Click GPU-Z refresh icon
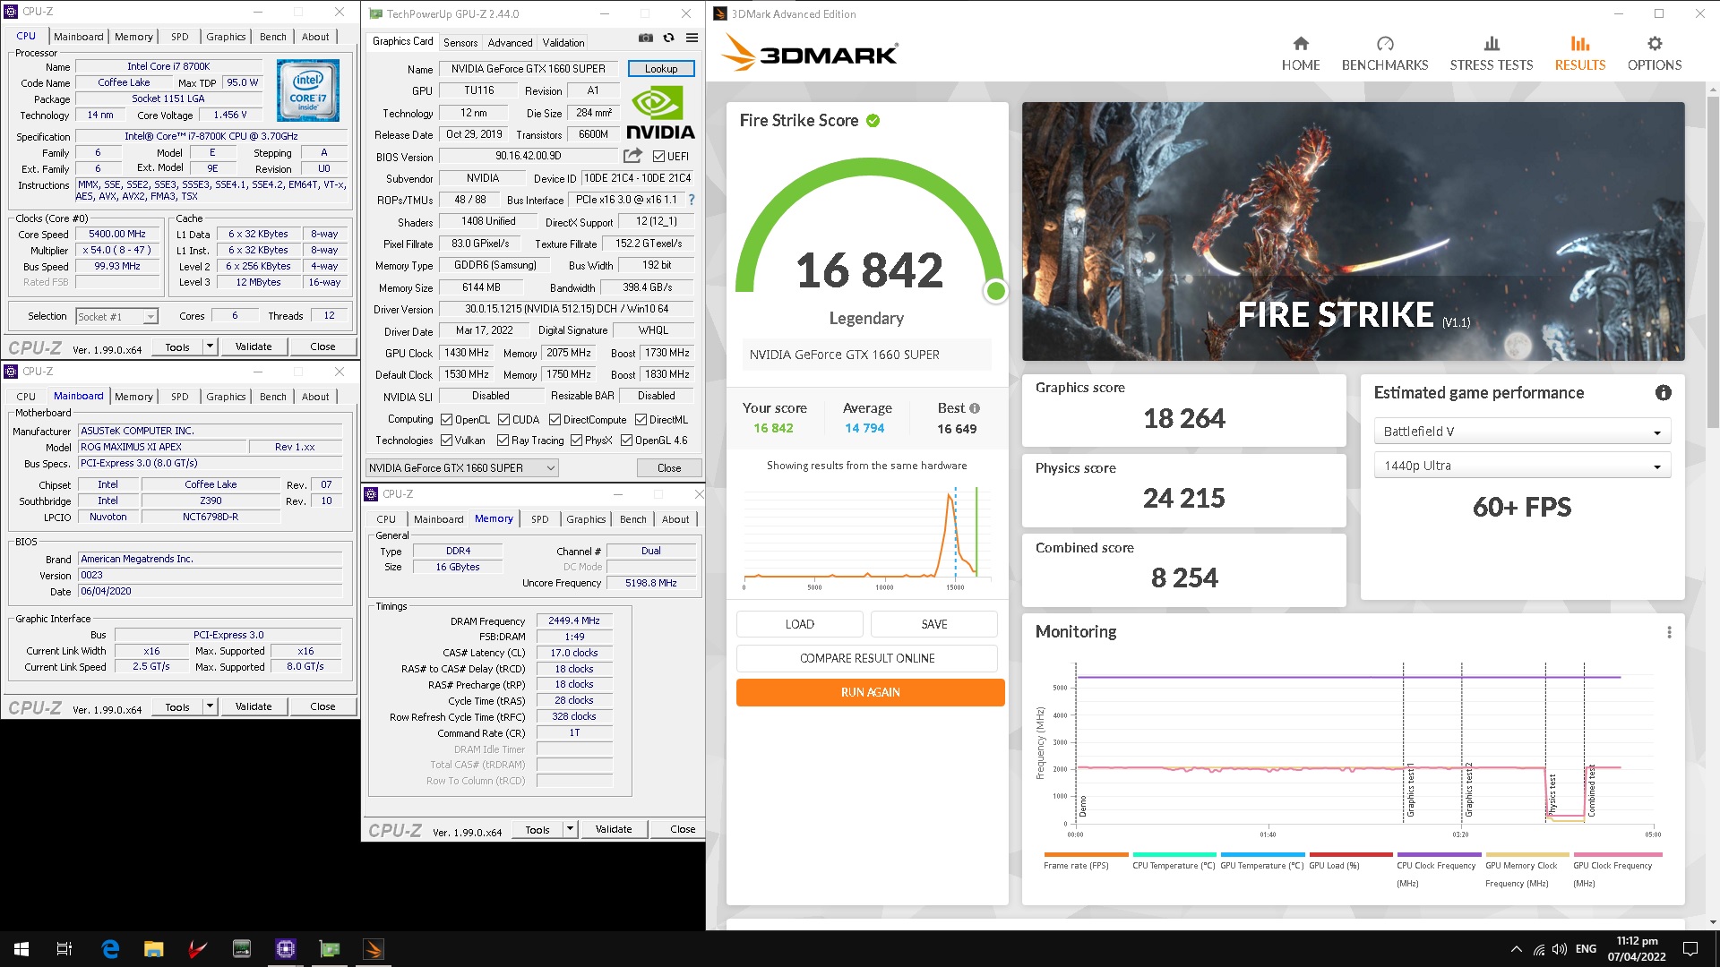This screenshot has height=967, width=1720. [x=668, y=38]
